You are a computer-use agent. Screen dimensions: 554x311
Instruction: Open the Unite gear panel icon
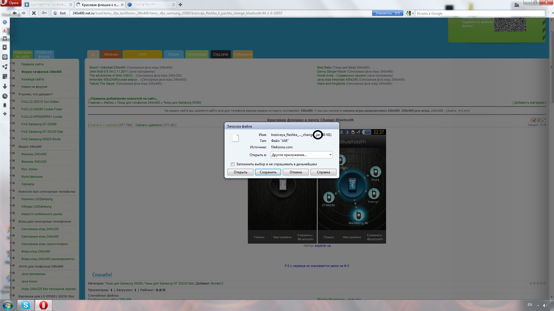point(5,57)
